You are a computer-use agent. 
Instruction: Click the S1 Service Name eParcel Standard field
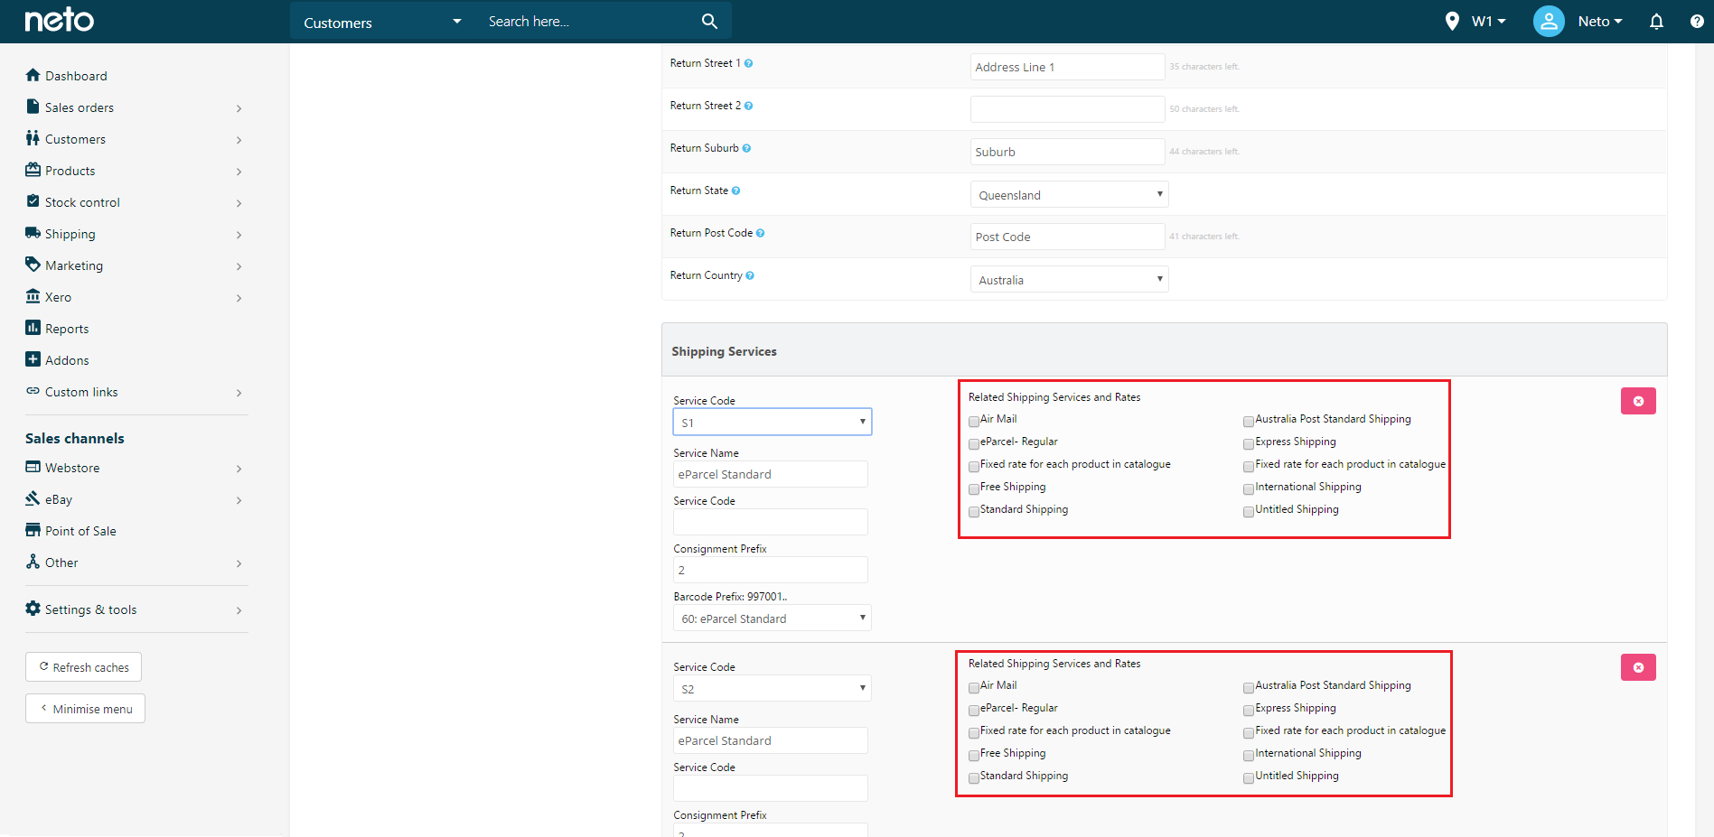pyautogui.click(x=771, y=474)
